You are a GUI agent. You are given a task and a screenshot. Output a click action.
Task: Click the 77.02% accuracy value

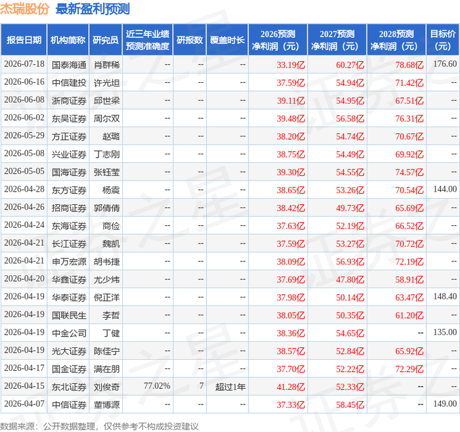(157, 386)
